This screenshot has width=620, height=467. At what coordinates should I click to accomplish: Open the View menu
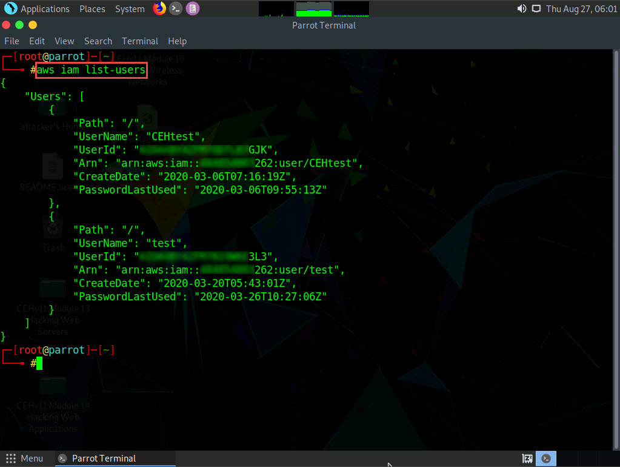point(64,41)
